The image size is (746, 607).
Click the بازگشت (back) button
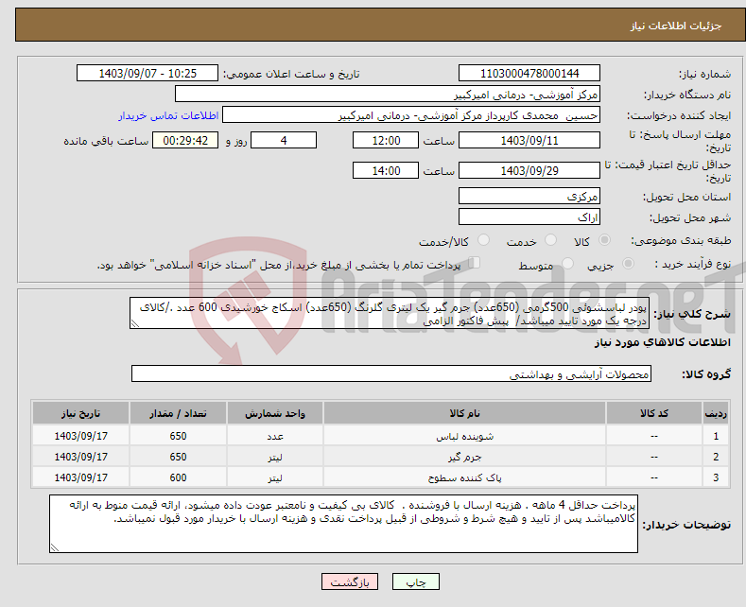(x=350, y=581)
